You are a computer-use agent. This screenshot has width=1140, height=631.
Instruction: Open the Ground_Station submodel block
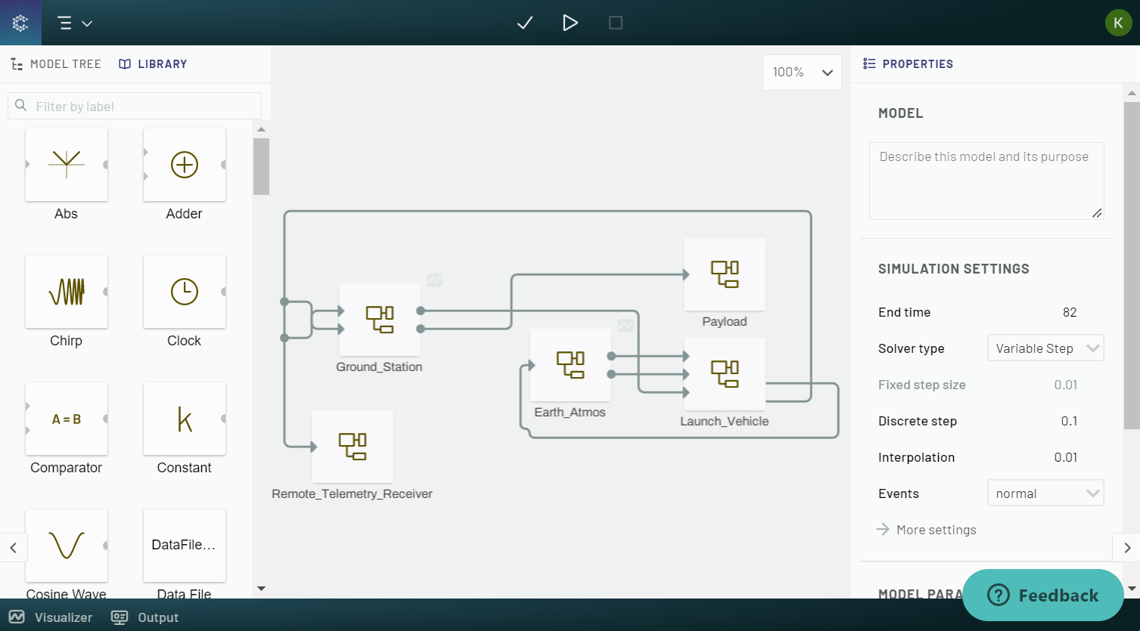pyautogui.click(x=379, y=320)
